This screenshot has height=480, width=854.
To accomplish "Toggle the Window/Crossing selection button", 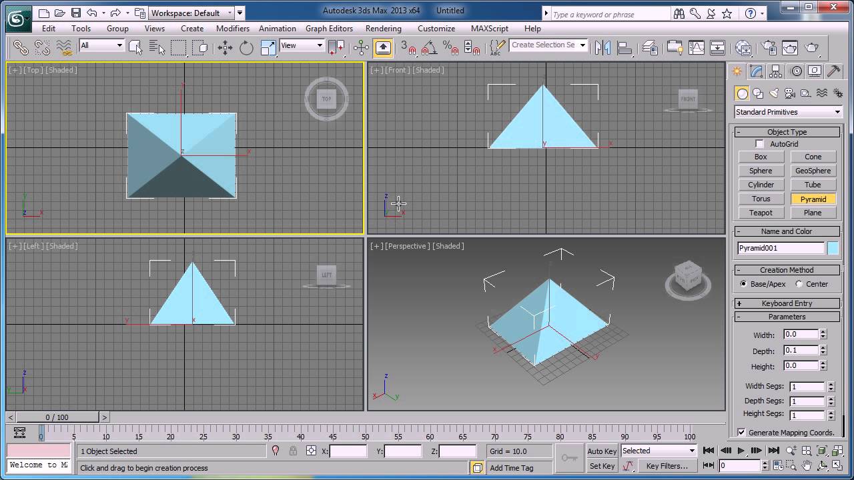I will 199,47.
